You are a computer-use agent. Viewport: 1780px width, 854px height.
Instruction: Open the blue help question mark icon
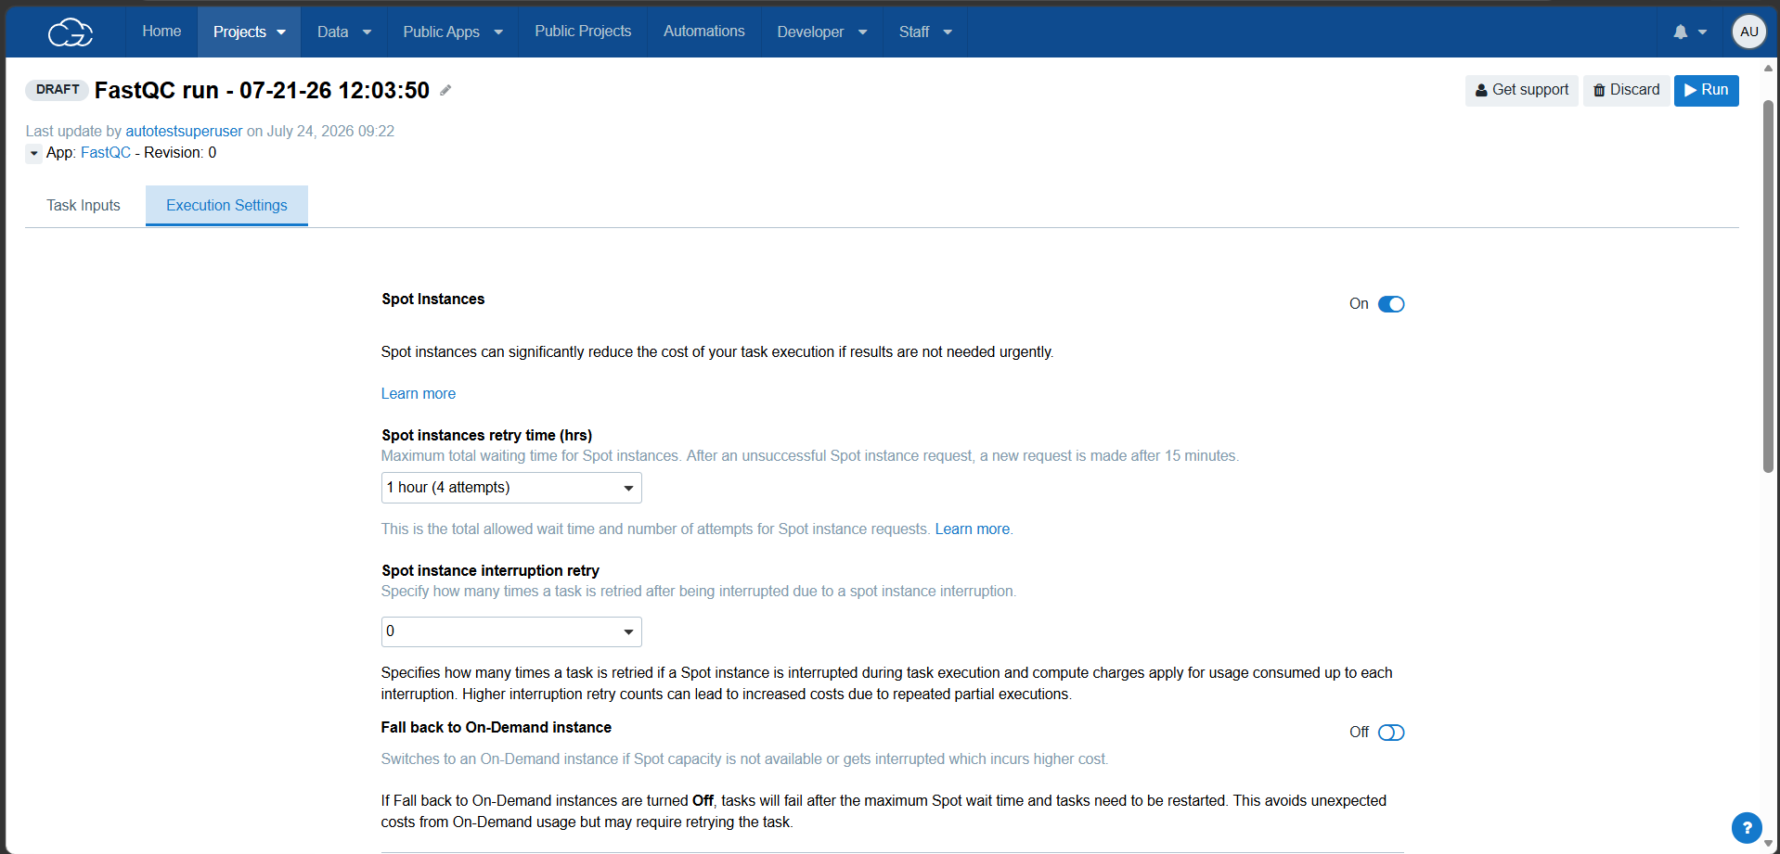[x=1747, y=828]
